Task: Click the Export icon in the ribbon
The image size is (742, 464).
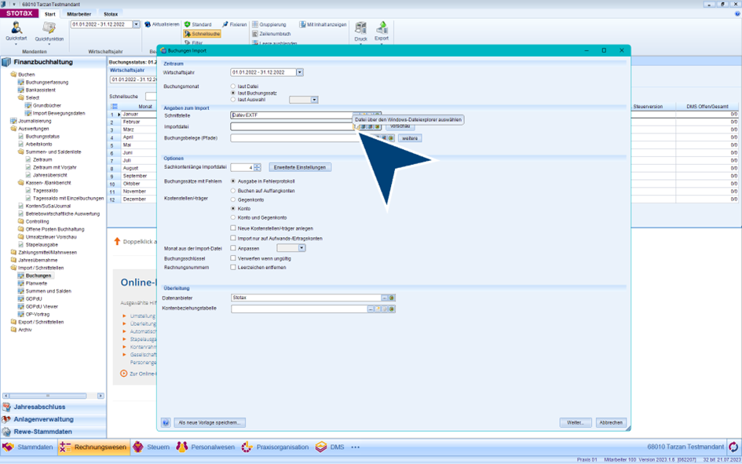Action: click(382, 29)
